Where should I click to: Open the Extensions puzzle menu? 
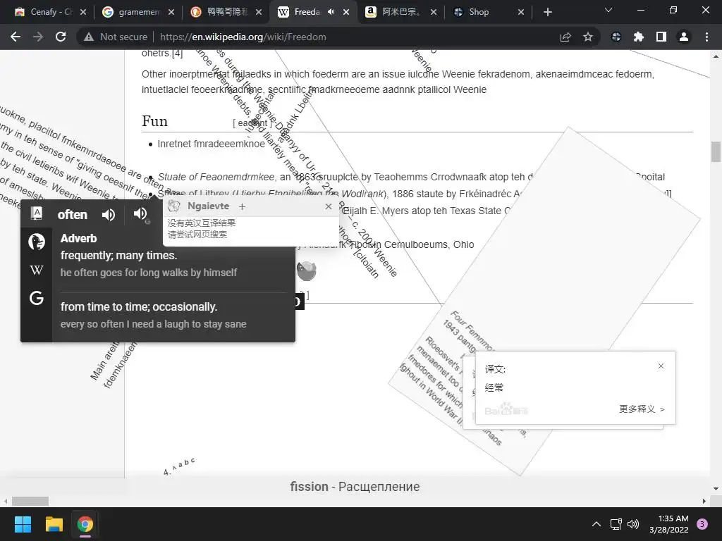[639, 37]
